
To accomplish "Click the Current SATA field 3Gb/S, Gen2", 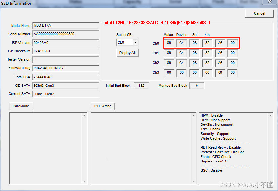I will [66, 94].
